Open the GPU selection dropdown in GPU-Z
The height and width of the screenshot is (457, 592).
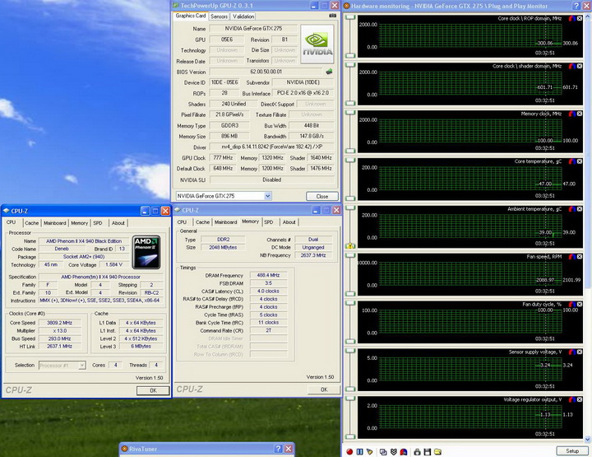[x=268, y=196]
